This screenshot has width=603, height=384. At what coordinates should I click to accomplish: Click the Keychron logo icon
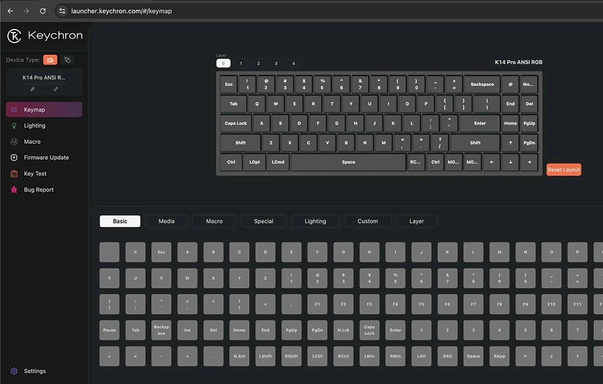[x=14, y=36]
